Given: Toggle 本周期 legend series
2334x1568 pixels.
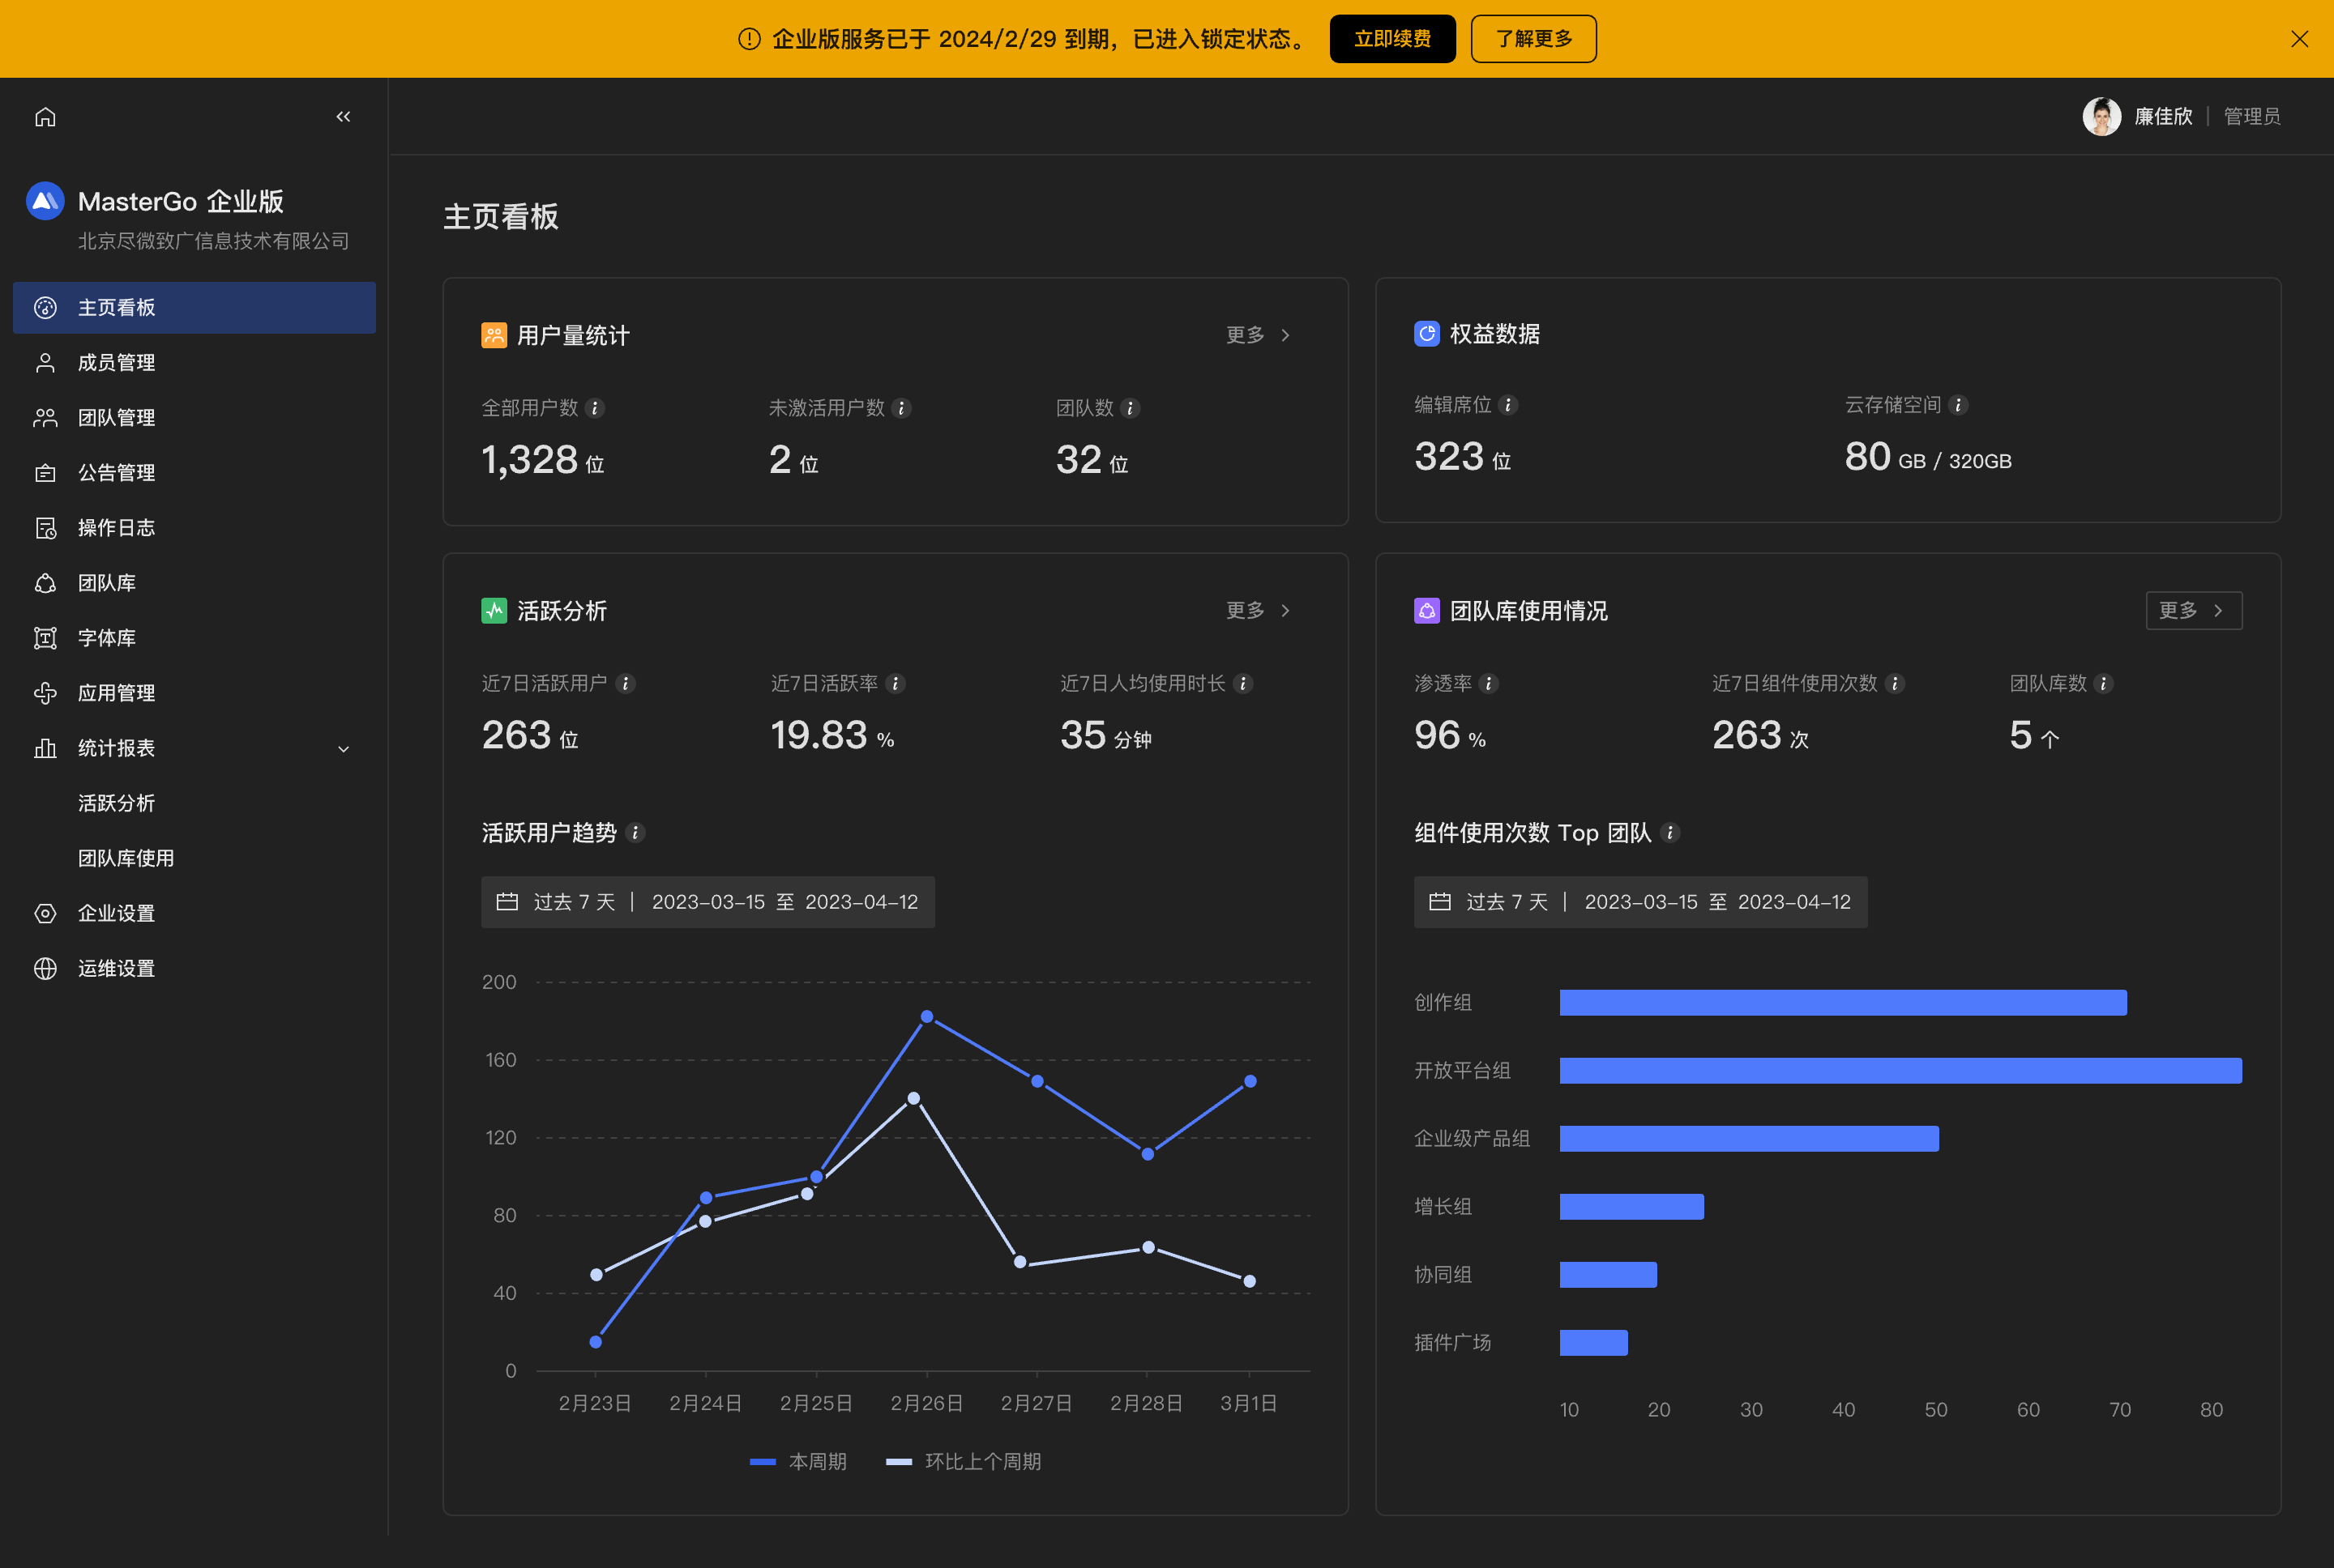Looking at the screenshot, I should [798, 1461].
